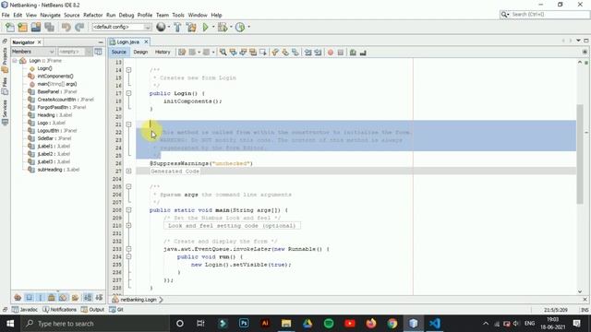Open the Git window button
Image resolution: width=591 pixels, height=332 pixels.
(116, 310)
